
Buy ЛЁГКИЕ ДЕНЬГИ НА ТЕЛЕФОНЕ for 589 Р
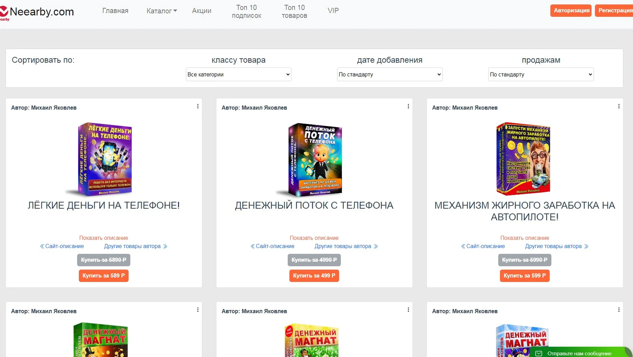click(x=104, y=275)
